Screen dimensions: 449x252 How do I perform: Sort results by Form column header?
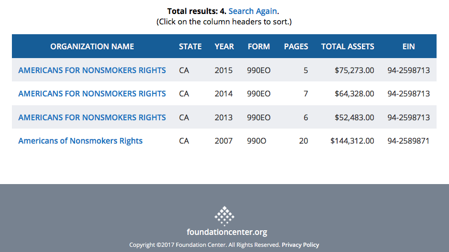pos(259,46)
